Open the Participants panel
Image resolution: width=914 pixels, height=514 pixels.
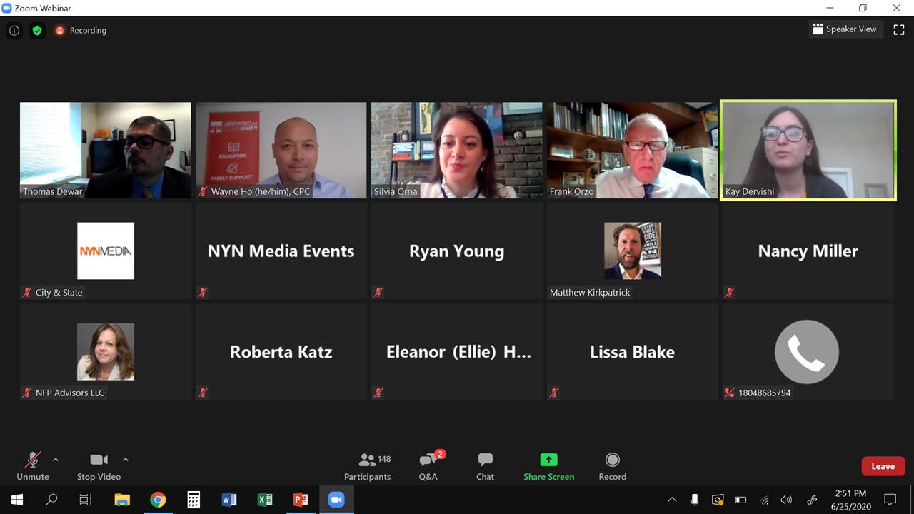367,467
